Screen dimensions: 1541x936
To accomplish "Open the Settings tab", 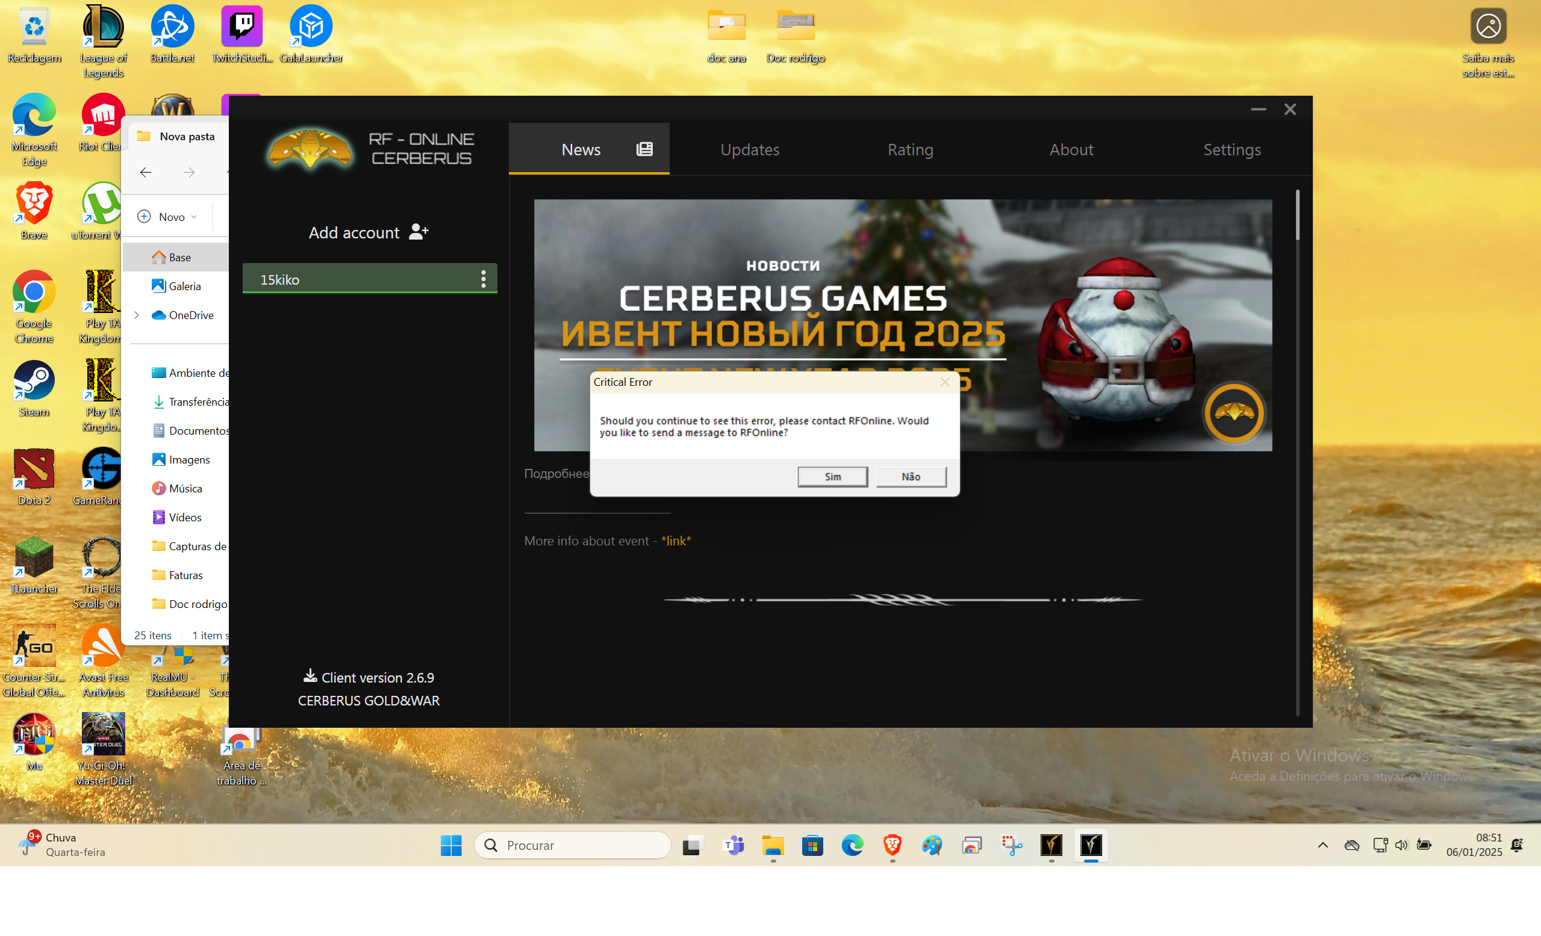I will pyautogui.click(x=1232, y=149).
